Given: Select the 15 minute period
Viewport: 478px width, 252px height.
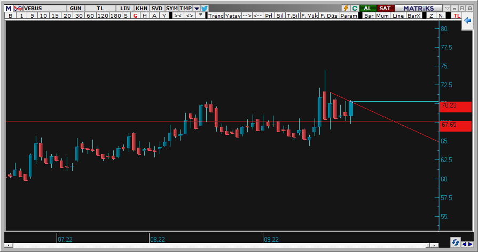Looking at the screenshot, I should point(55,16).
